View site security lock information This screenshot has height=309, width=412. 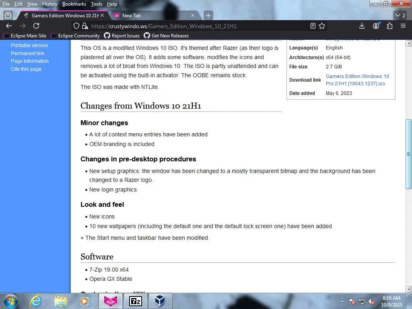point(84,26)
